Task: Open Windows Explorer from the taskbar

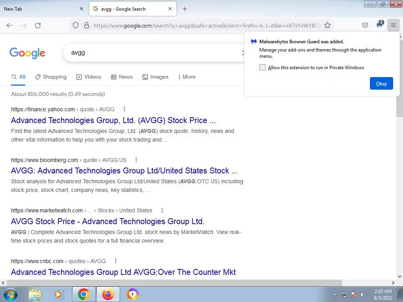Action: (35, 294)
